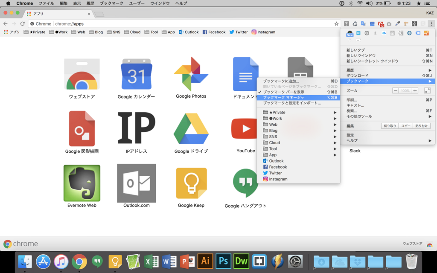The height and width of the screenshot is (273, 437).
Task: Increase zoom with plus button
Action: [x=415, y=90]
